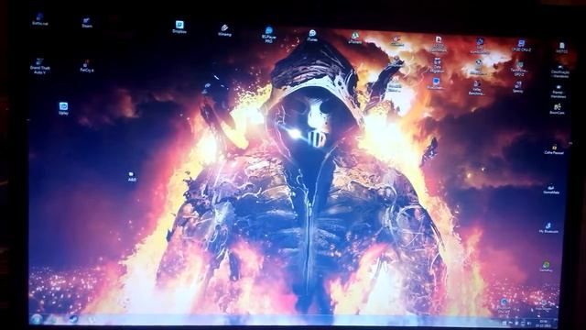
Task: Open the Dropbox desktop icon
Action: coord(179,27)
